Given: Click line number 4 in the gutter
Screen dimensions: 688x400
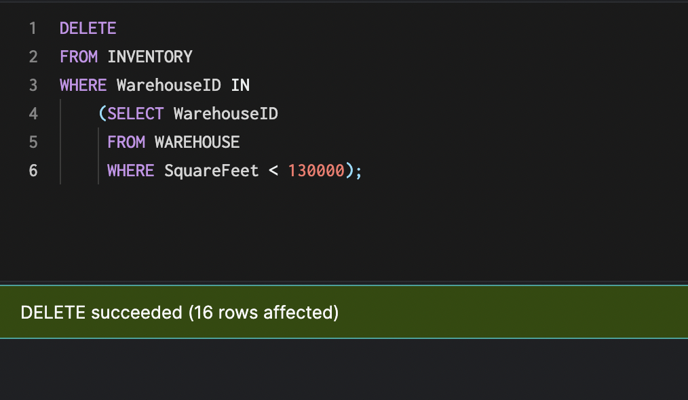Looking at the screenshot, I should tap(33, 113).
